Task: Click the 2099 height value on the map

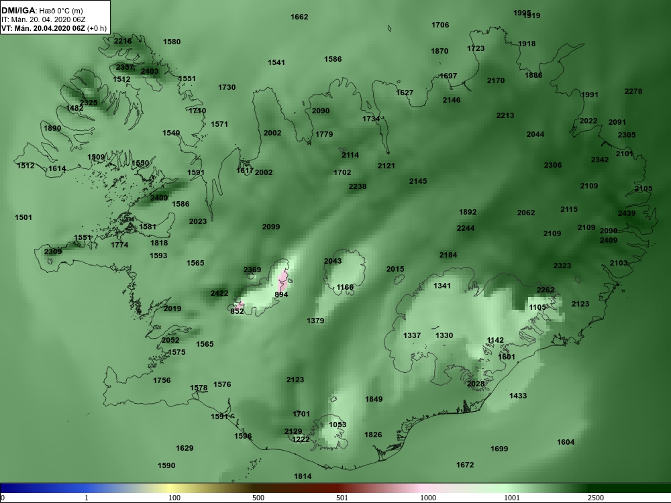Action: [271, 227]
